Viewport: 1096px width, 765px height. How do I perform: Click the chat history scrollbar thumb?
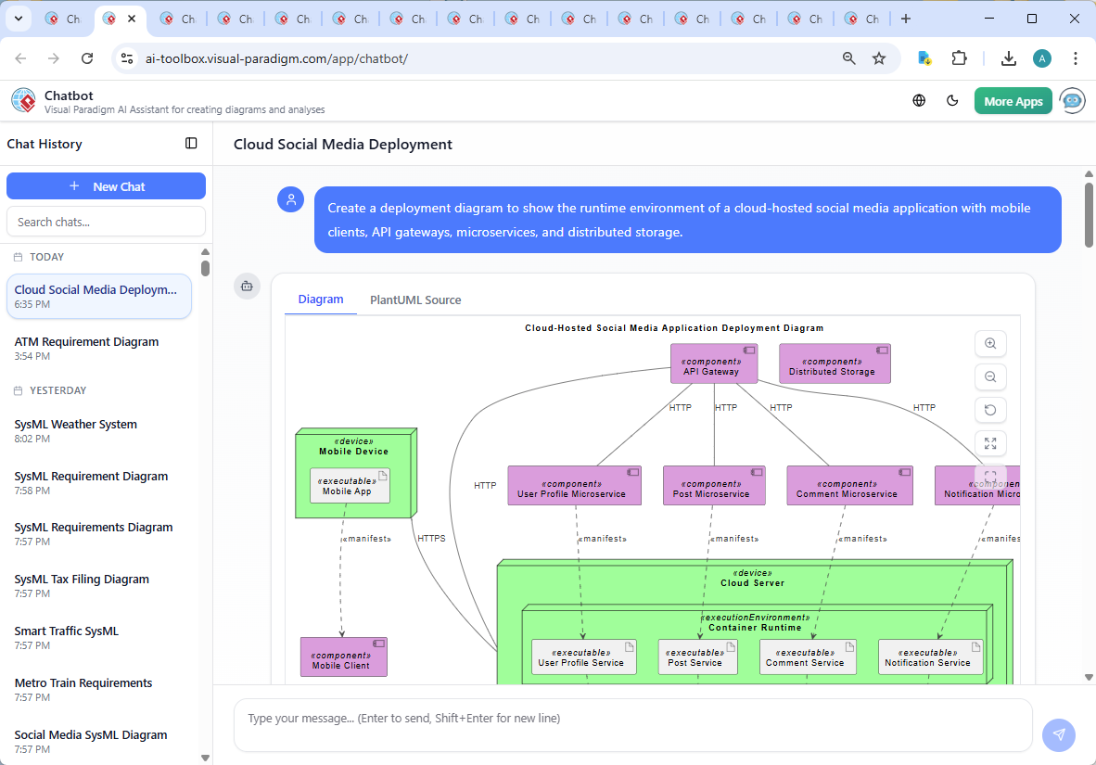coord(205,268)
